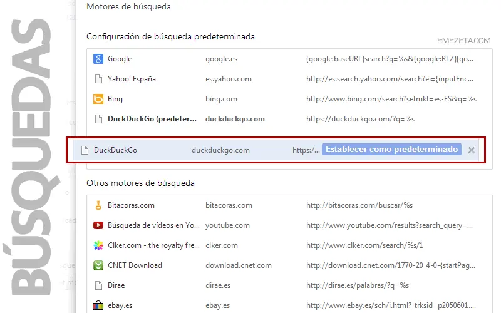Click the google.es keyword
501x313 pixels.
tap(222, 59)
